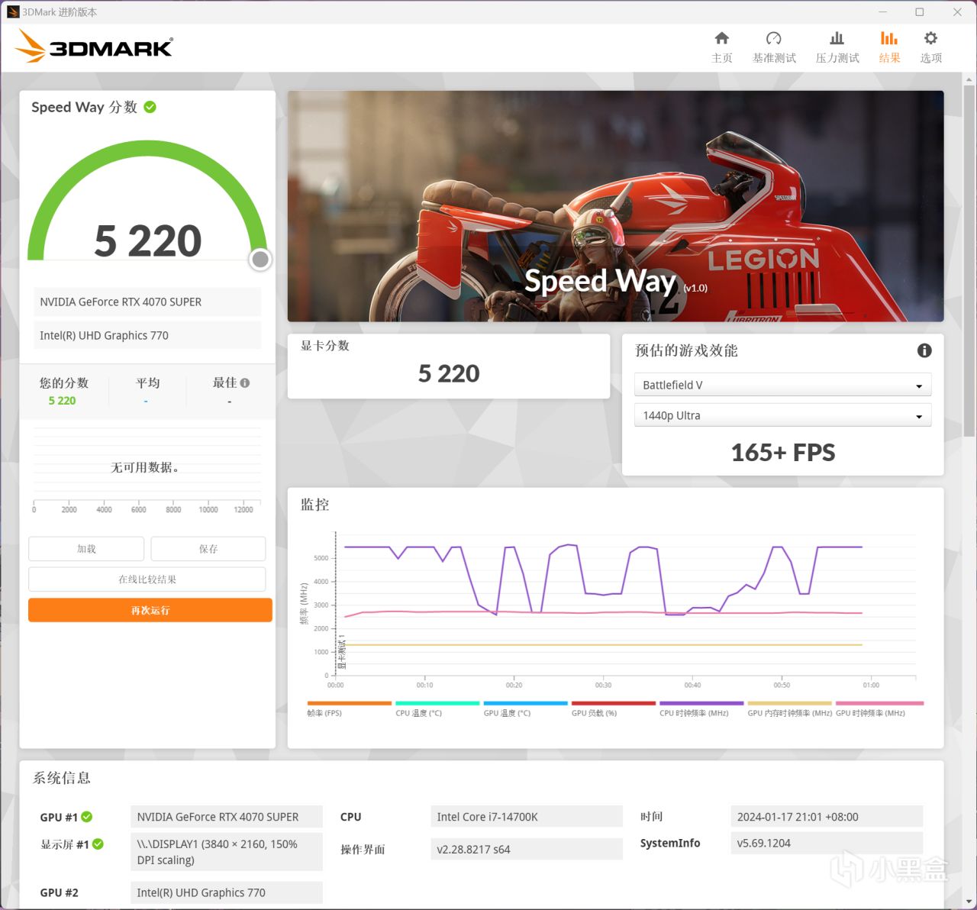
Task: Click the v2.28.8217 s64 version field
Action: tap(527, 849)
